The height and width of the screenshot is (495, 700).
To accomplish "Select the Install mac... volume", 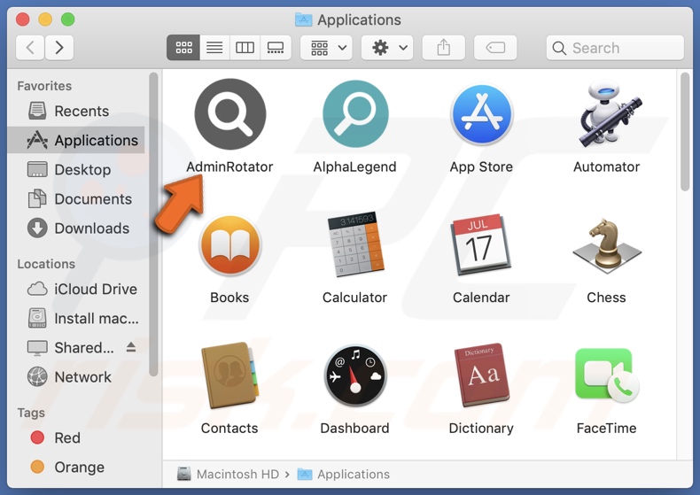I will pos(76,319).
